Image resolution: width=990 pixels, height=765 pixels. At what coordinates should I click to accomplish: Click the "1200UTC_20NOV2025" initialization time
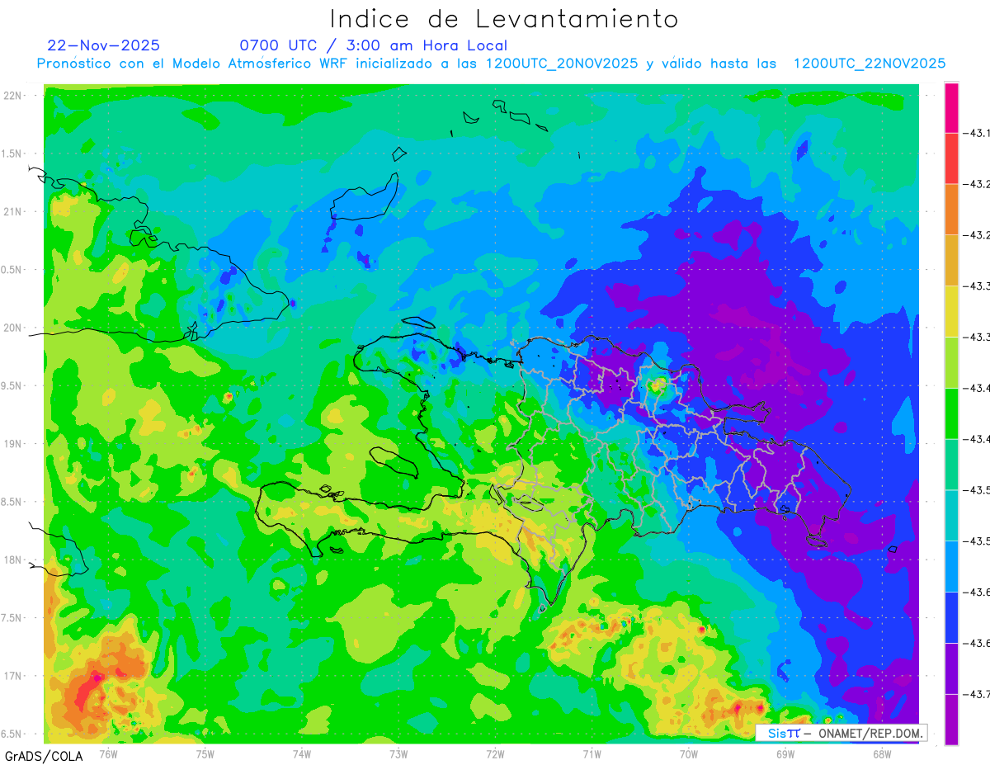pyautogui.click(x=562, y=64)
